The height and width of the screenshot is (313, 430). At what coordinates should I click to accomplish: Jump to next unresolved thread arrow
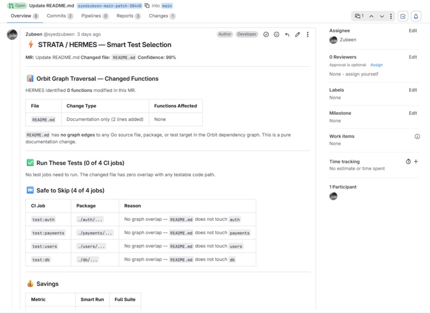click(381, 16)
